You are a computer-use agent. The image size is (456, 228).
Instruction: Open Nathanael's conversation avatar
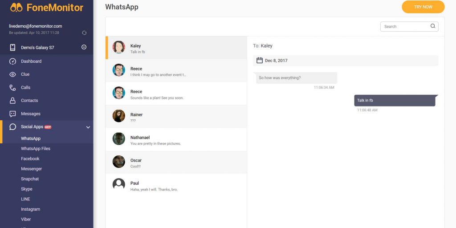pyautogui.click(x=118, y=139)
